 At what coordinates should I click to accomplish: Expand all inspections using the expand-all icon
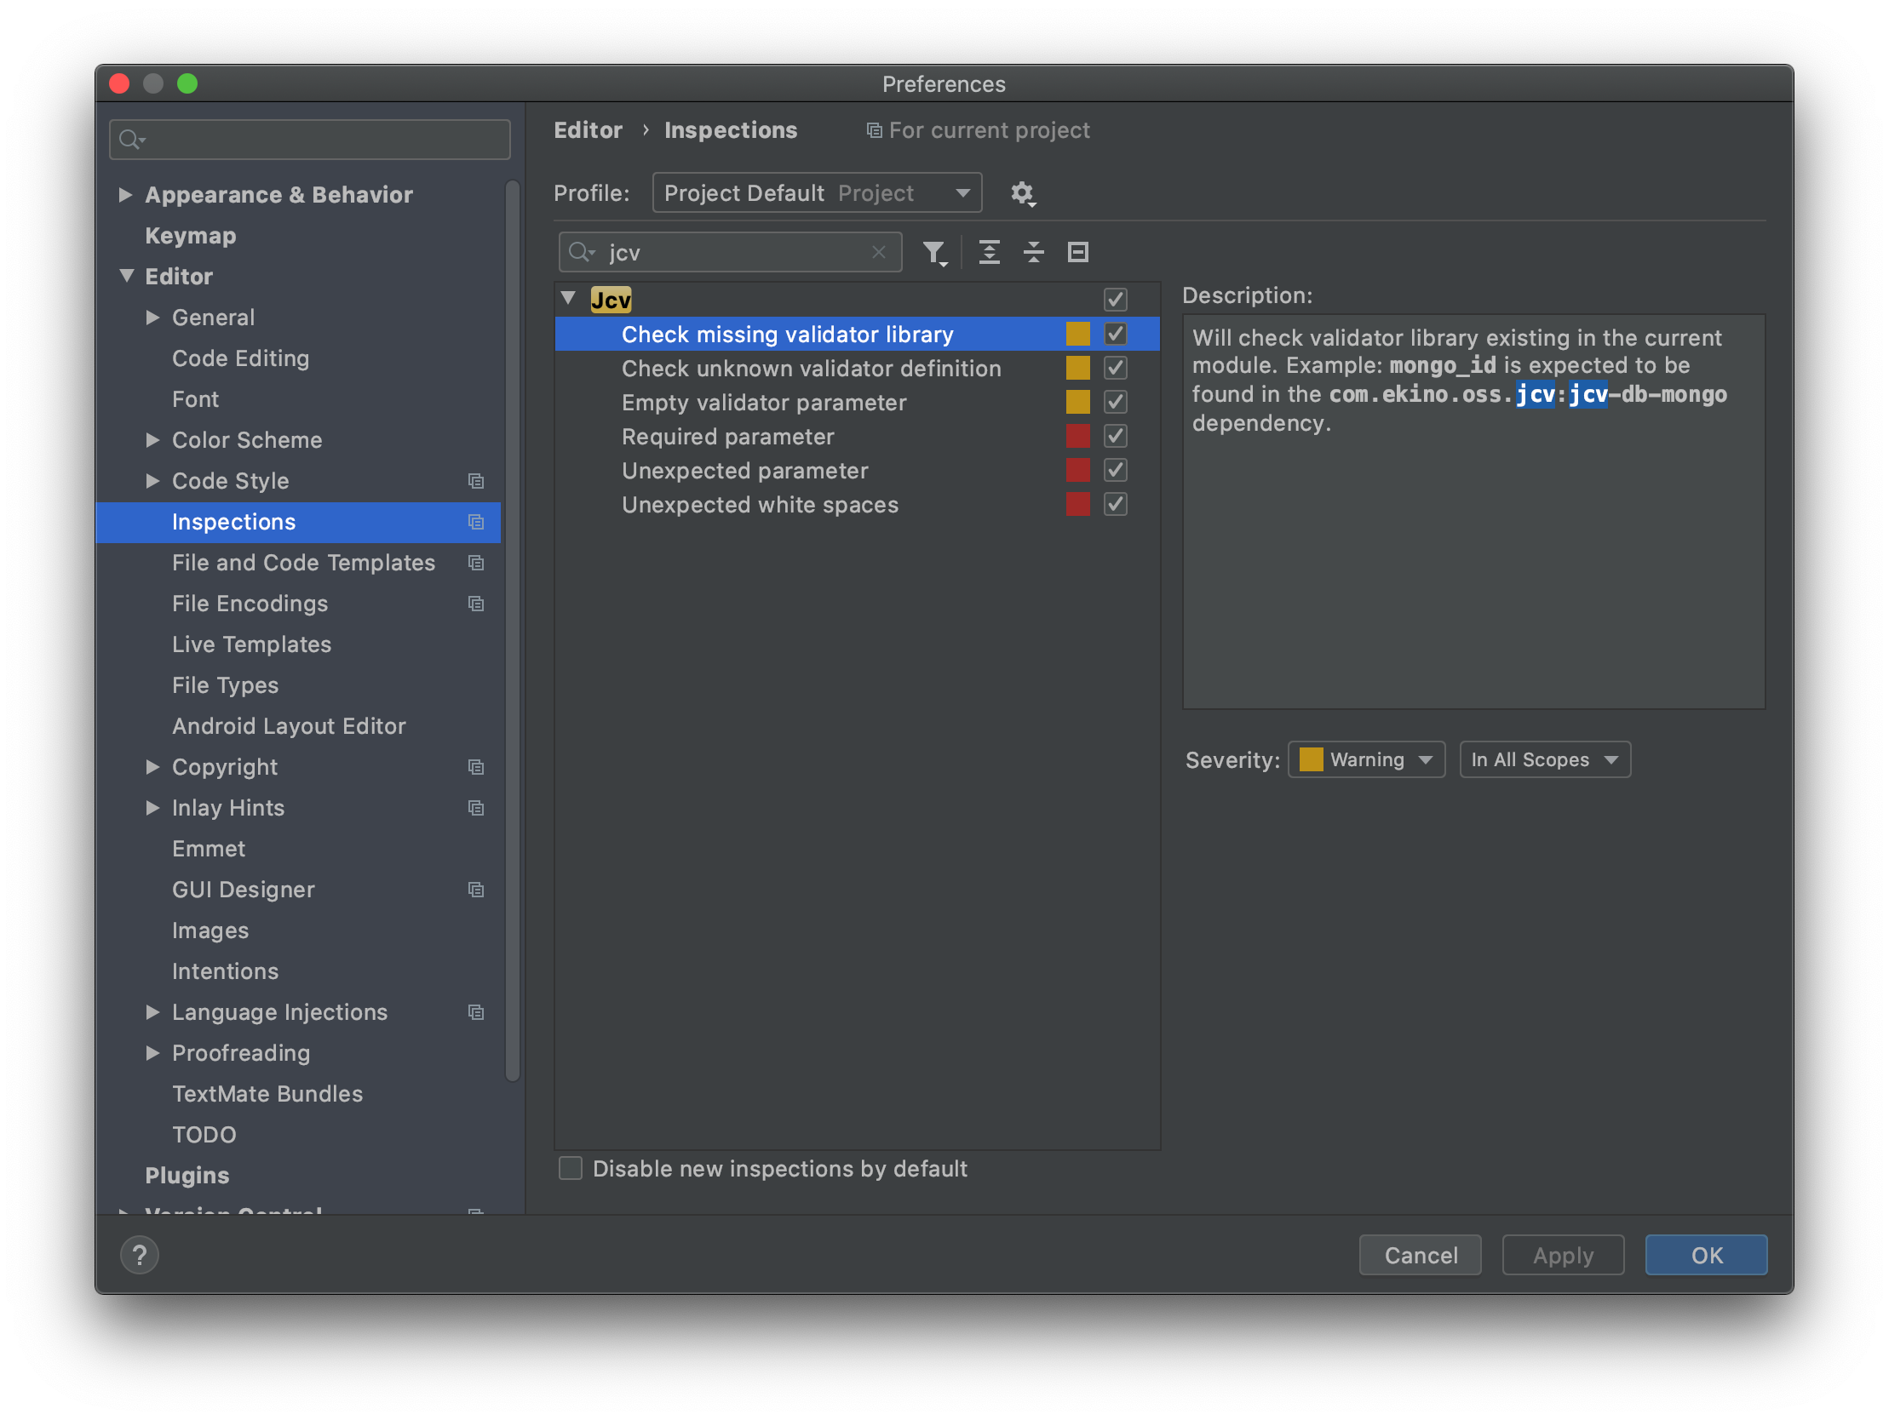point(990,252)
